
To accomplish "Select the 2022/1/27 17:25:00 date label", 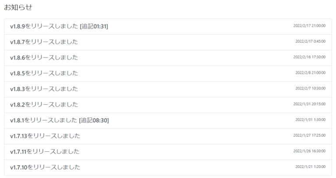I will 309,135.
